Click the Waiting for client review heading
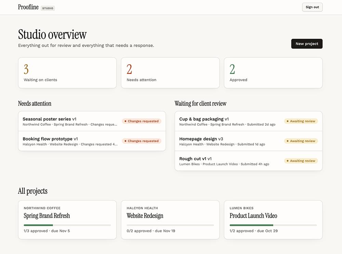This screenshot has height=254, width=342. coord(200,103)
